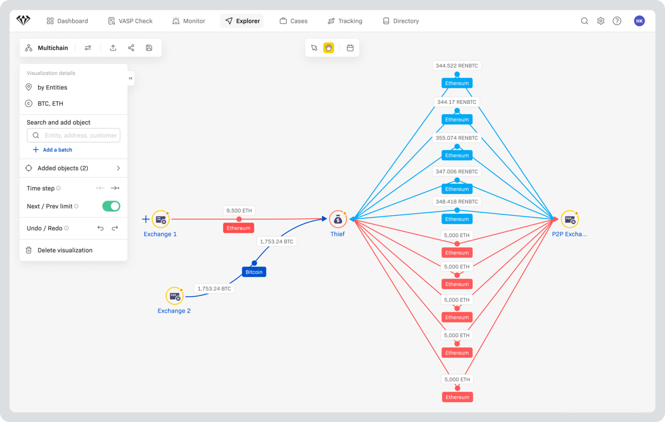
Task: Toggle the Next / Prev limit switch
Action: pos(111,206)
